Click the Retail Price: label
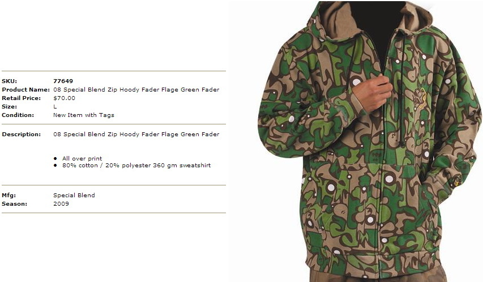 22,98
